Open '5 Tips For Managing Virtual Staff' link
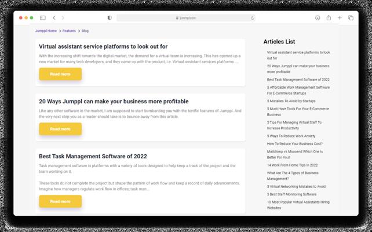The height and width of the screenshot is (232, 372). pyautogui.click(x=294, y=125)
